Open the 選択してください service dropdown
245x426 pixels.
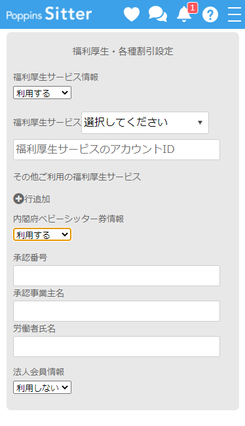pos(145,123)
